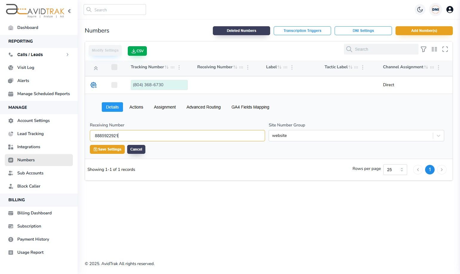Collapse the sidebar with the chevron icon
This screenshot has height=274, width=460.
tap(69, 11)
